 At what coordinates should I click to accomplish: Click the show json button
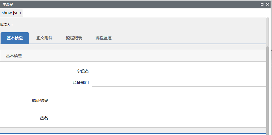(x=11, y=13)
